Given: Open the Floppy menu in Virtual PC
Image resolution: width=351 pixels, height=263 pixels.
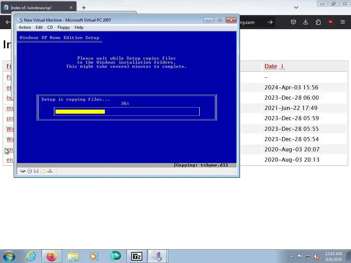Looking at the screenshot, I should pyautogui.click(x=63, y=27).
